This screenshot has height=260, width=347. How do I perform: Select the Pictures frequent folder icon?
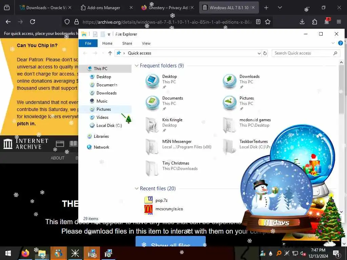(229, 103)
